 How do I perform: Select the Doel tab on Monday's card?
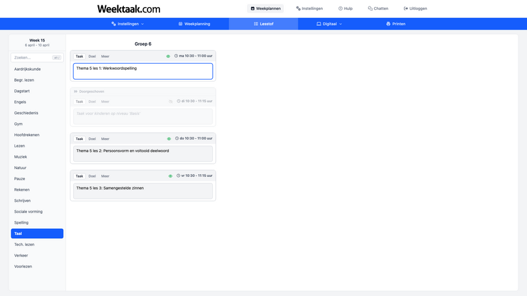pos(92,57)
